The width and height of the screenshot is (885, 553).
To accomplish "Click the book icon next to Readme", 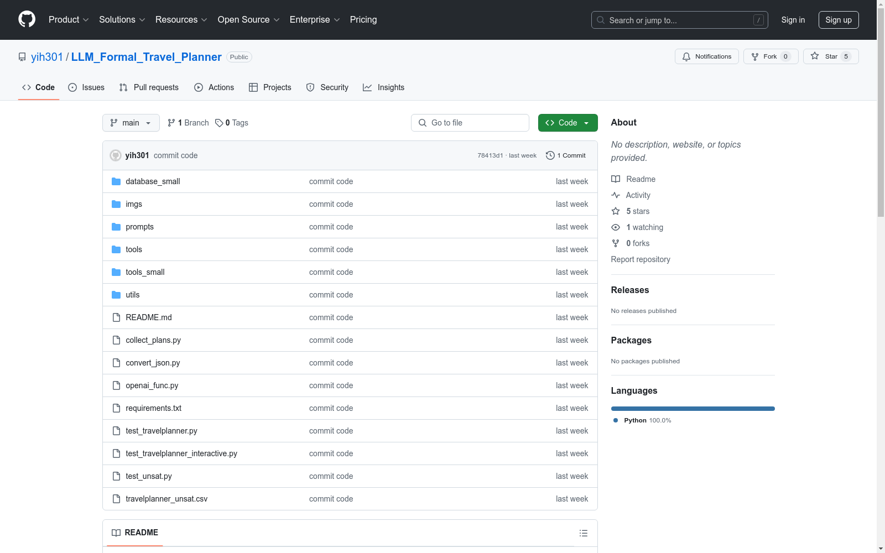I will tap(616, 179).
